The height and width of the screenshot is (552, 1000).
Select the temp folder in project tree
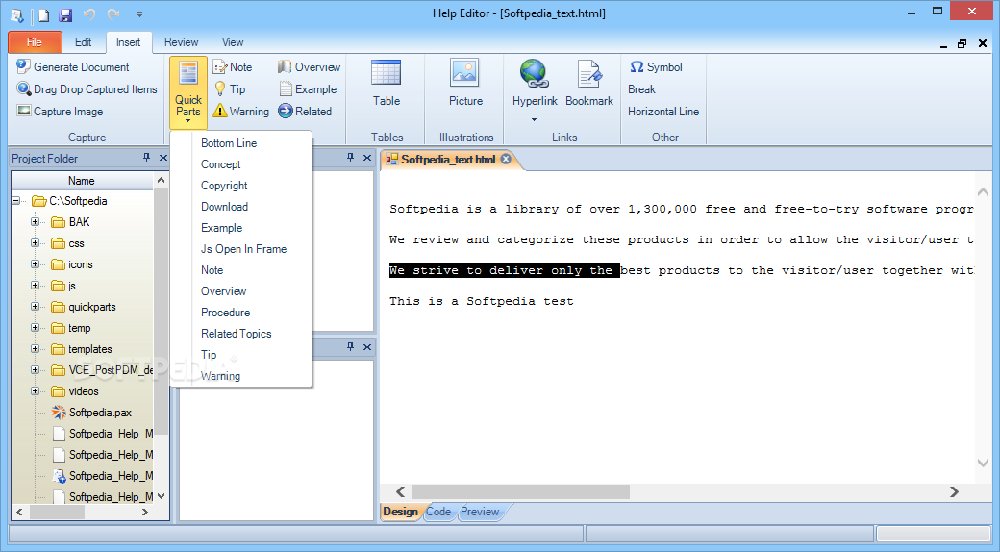click(x=71, y=328)
